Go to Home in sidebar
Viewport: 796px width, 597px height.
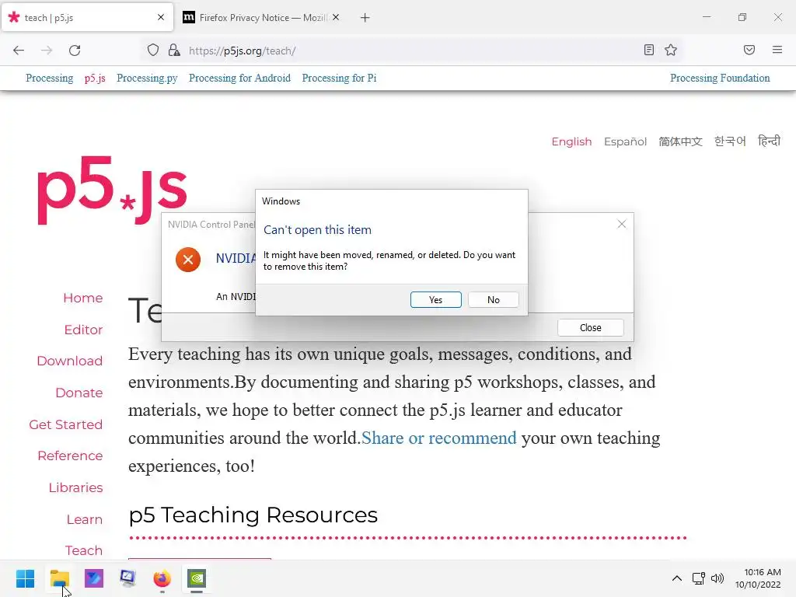(82, 298)
